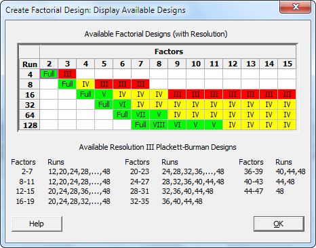
Task: Pick the VIII cell for 128 runs, 8 factors
Action: (x=159, y=125)
